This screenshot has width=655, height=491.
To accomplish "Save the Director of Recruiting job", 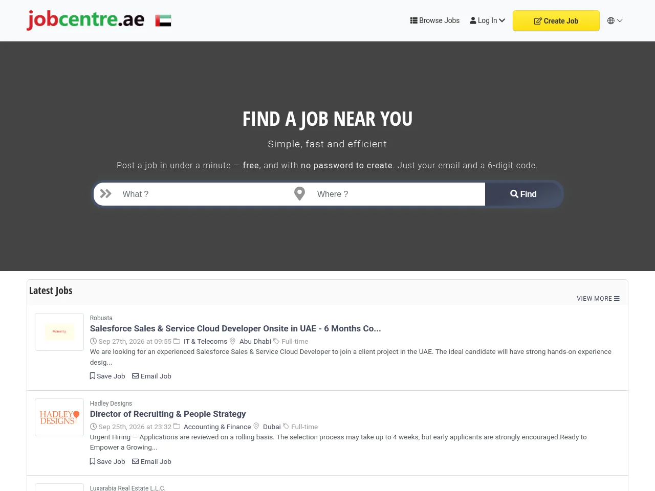I will 107,461.
